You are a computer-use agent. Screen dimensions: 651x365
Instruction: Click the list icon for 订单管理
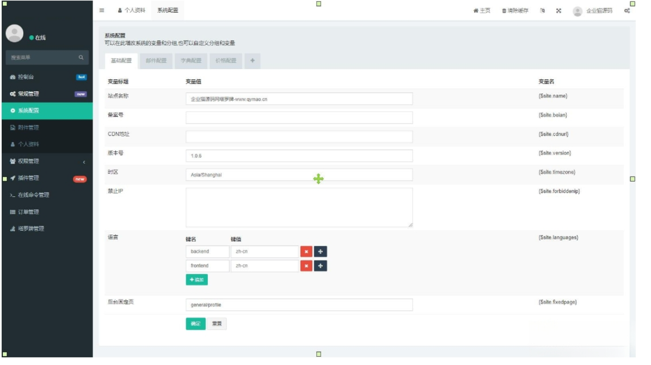(13, 212)
